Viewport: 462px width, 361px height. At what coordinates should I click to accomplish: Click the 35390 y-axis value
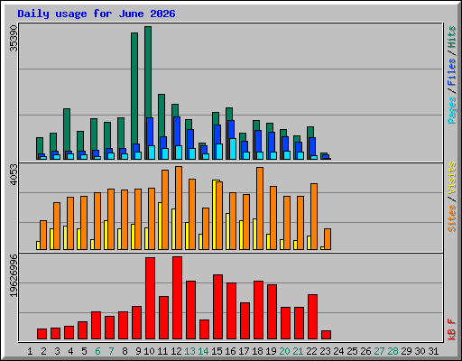click(14, 38)
